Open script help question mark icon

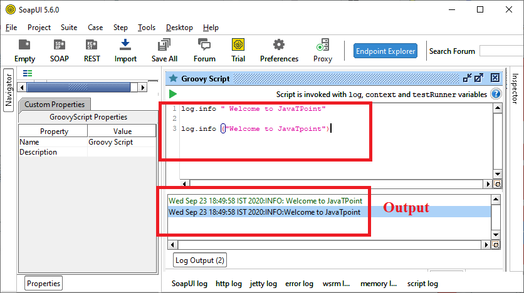tap(496, 94)
